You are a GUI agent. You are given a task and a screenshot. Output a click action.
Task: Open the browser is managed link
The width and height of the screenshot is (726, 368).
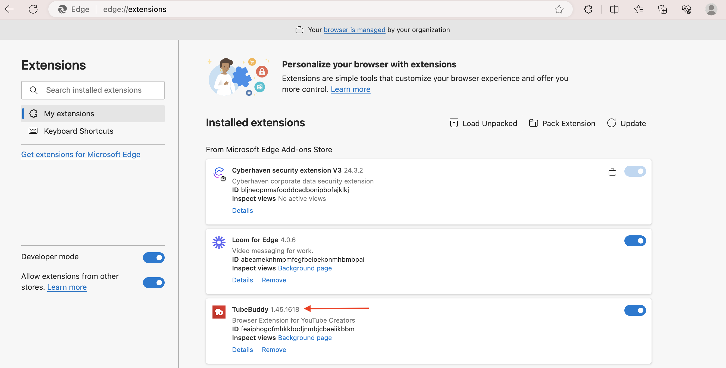354,30
